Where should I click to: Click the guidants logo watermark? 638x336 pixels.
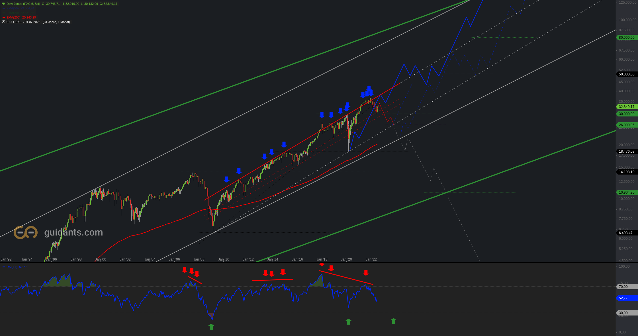click(26, 232)
